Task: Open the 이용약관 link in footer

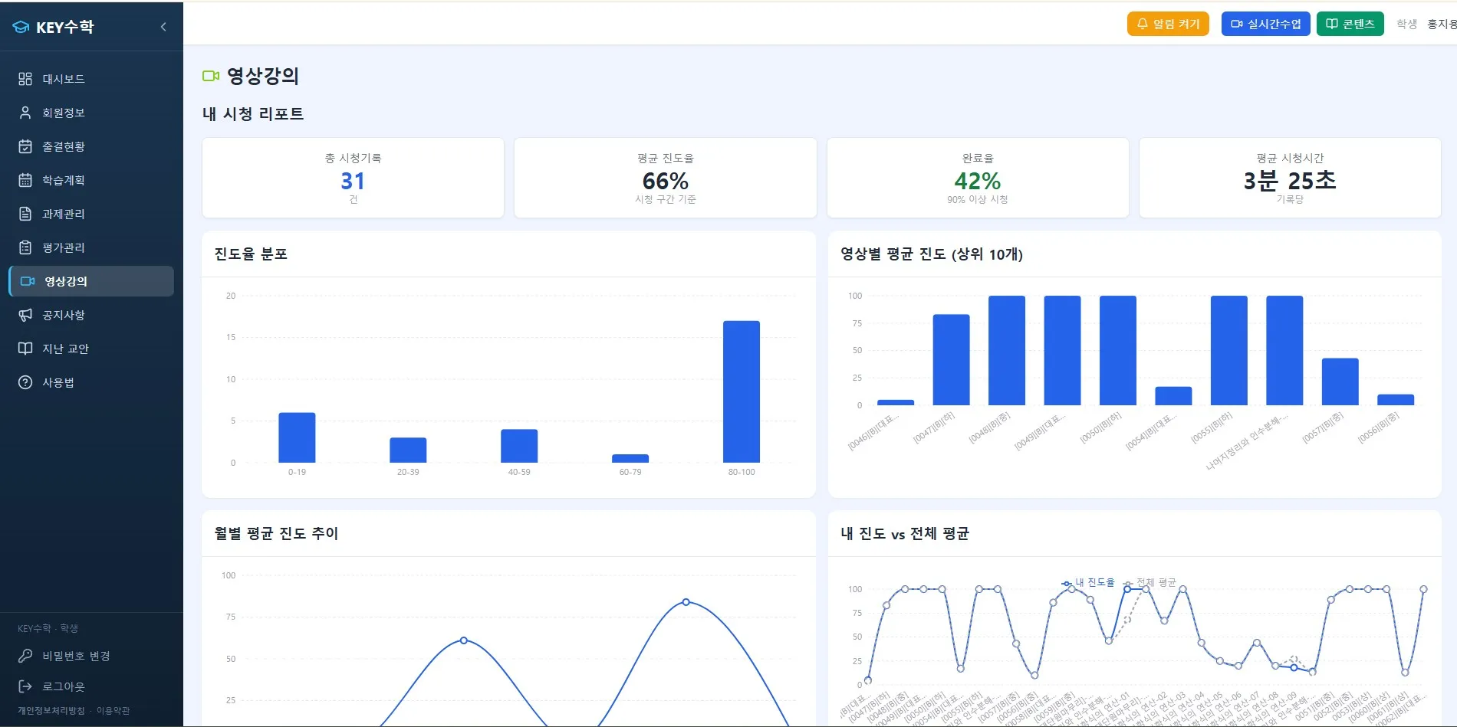Action: click(x=113, y=711)
